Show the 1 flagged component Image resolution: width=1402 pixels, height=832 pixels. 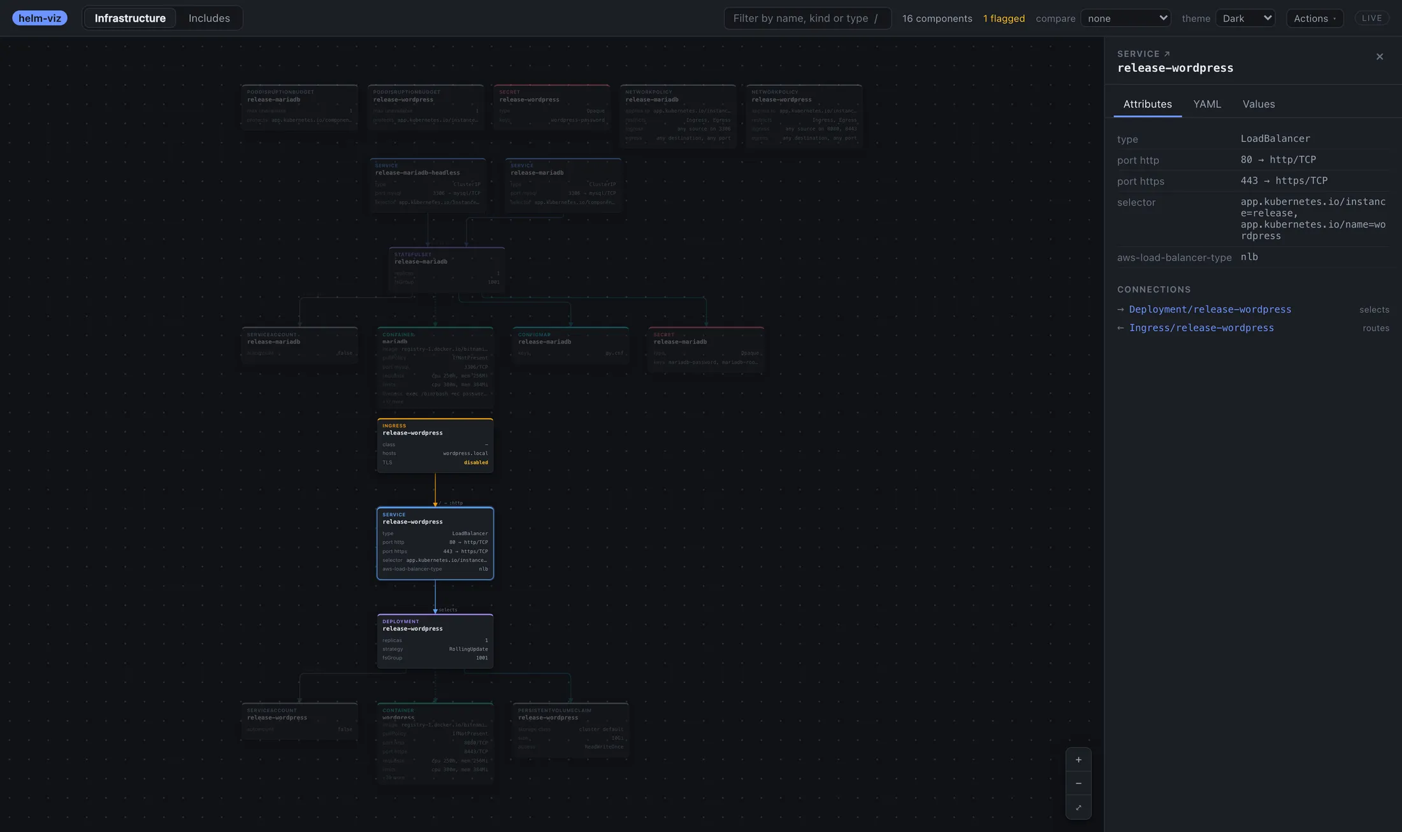[x=1004, y=18]
